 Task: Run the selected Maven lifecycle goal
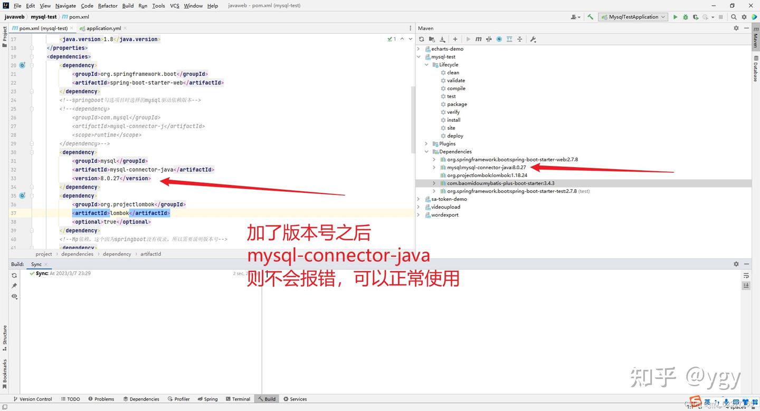(469, 38)
